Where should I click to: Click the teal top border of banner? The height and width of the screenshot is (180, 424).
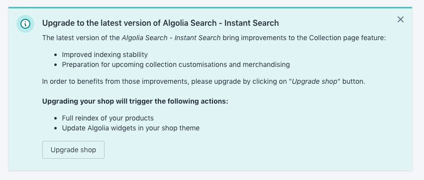point(210,8)
